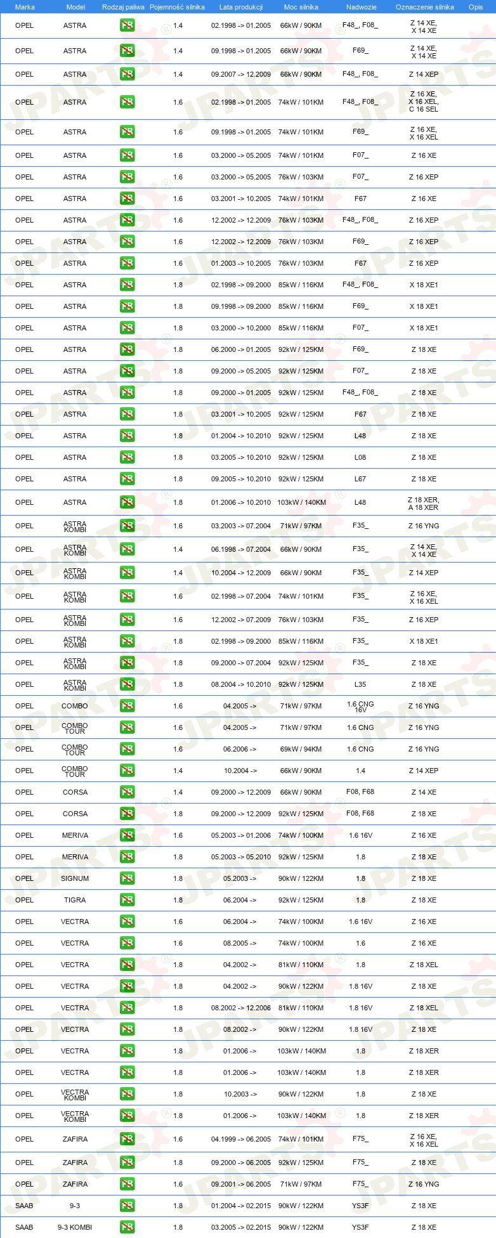Image resolution: width=496 pixels, height=1238 pixels.
Task: Click fuel icon in CORSA 1.8 row
Action: [127, 813]
